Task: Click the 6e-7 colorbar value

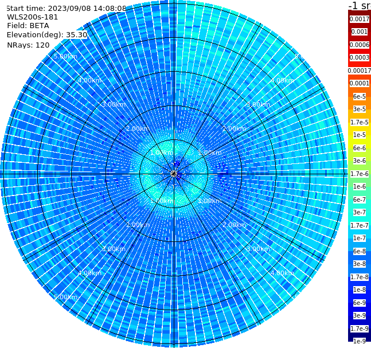Action: point(360,200)
